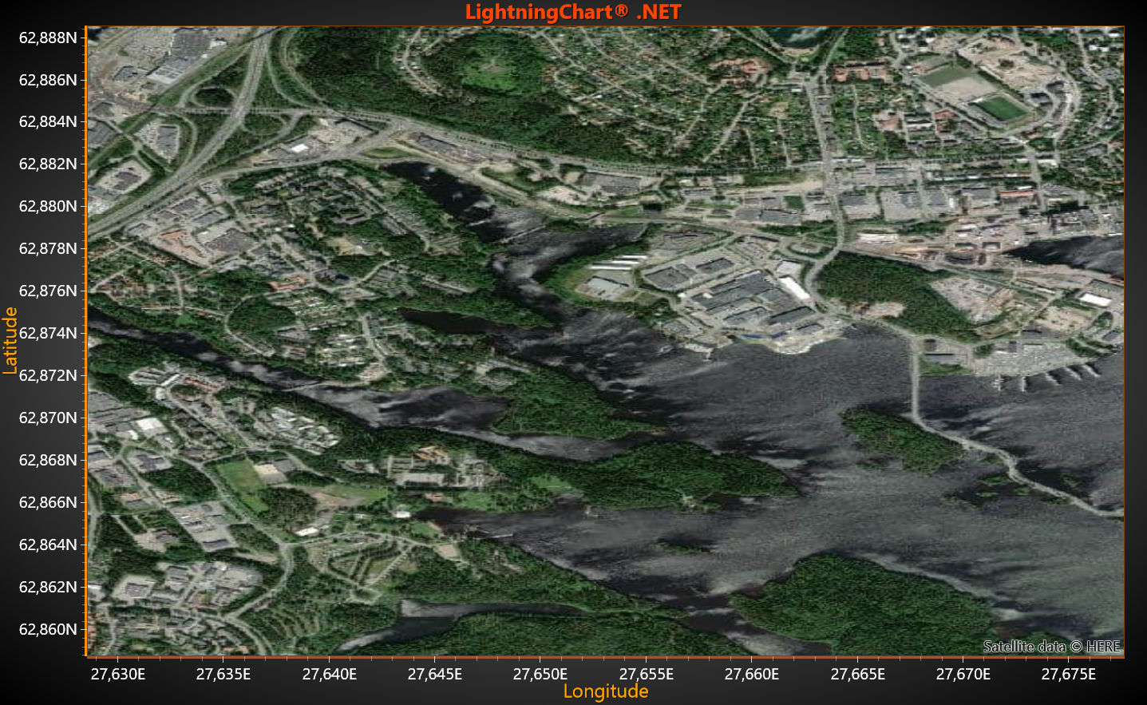Click the green sports field on the map
Screen dimensions: 1147x705
click(1000, 107)
